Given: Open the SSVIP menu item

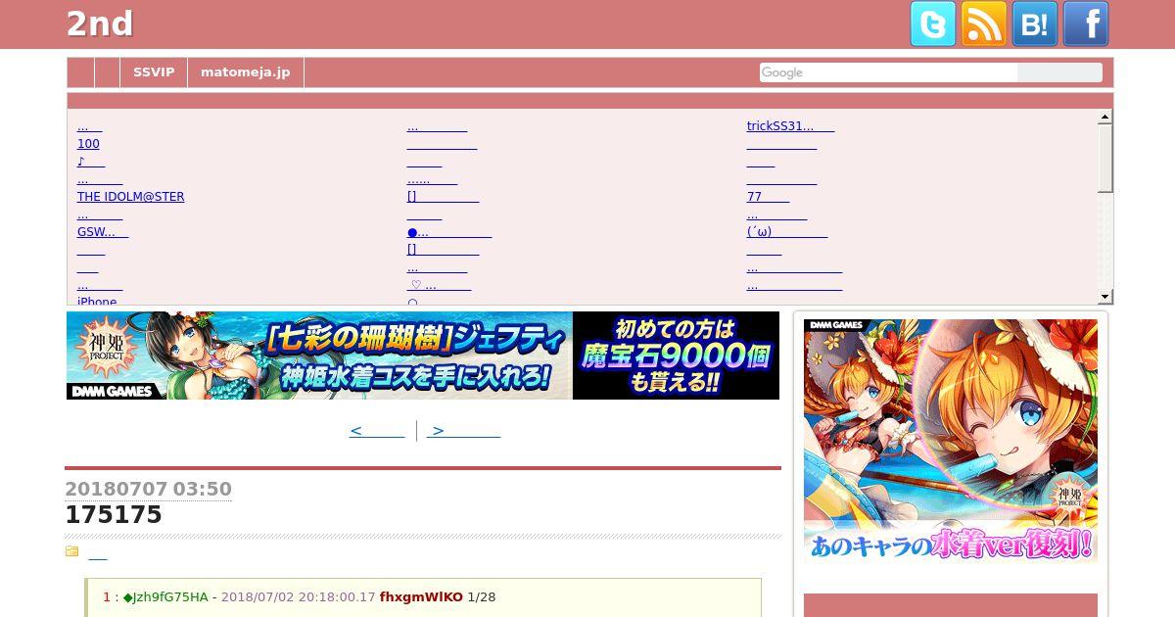Looking at the screenshot, I should tap(154, 72).
